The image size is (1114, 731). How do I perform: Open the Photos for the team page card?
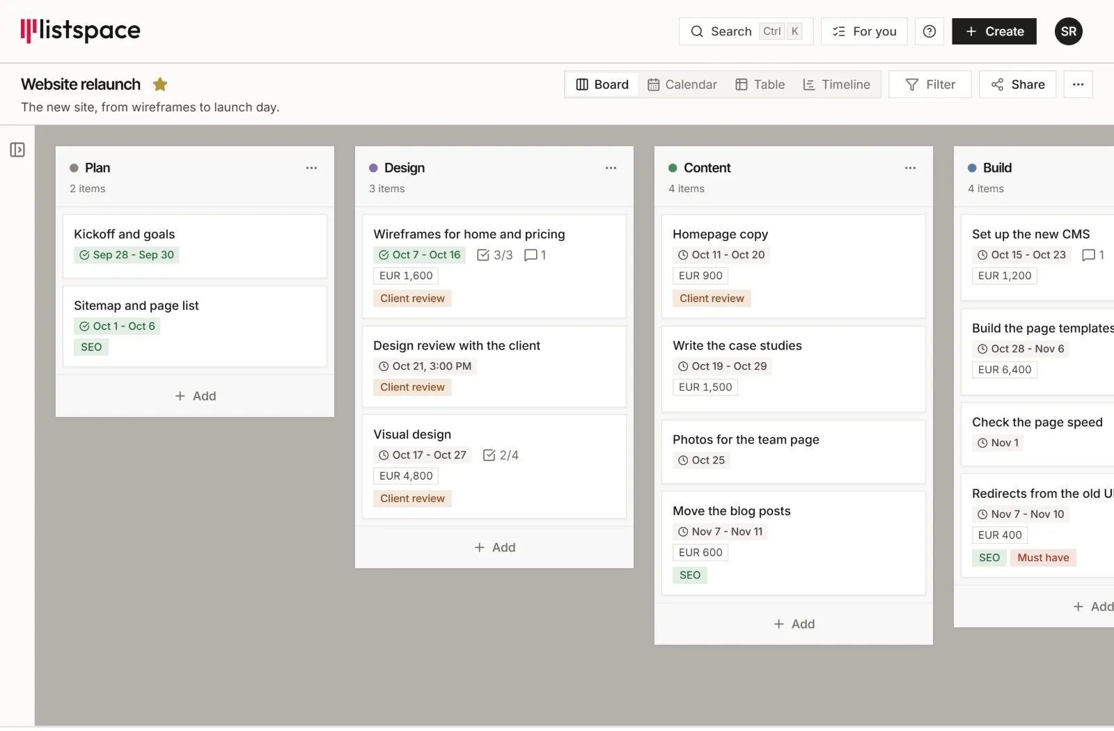794,452
